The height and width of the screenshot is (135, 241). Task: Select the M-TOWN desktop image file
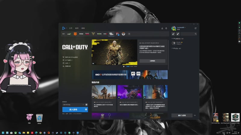pos(235,118)
